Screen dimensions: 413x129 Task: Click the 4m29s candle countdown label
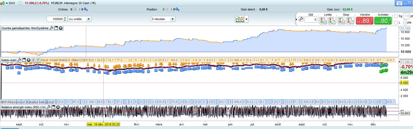point(407,73)
